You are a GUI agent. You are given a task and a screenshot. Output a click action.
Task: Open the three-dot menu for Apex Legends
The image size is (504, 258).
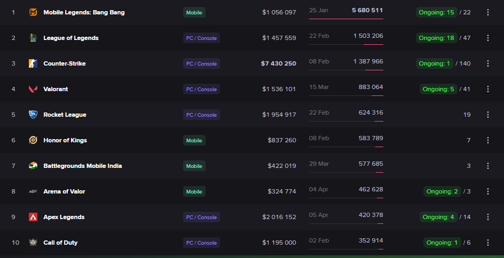487,217
